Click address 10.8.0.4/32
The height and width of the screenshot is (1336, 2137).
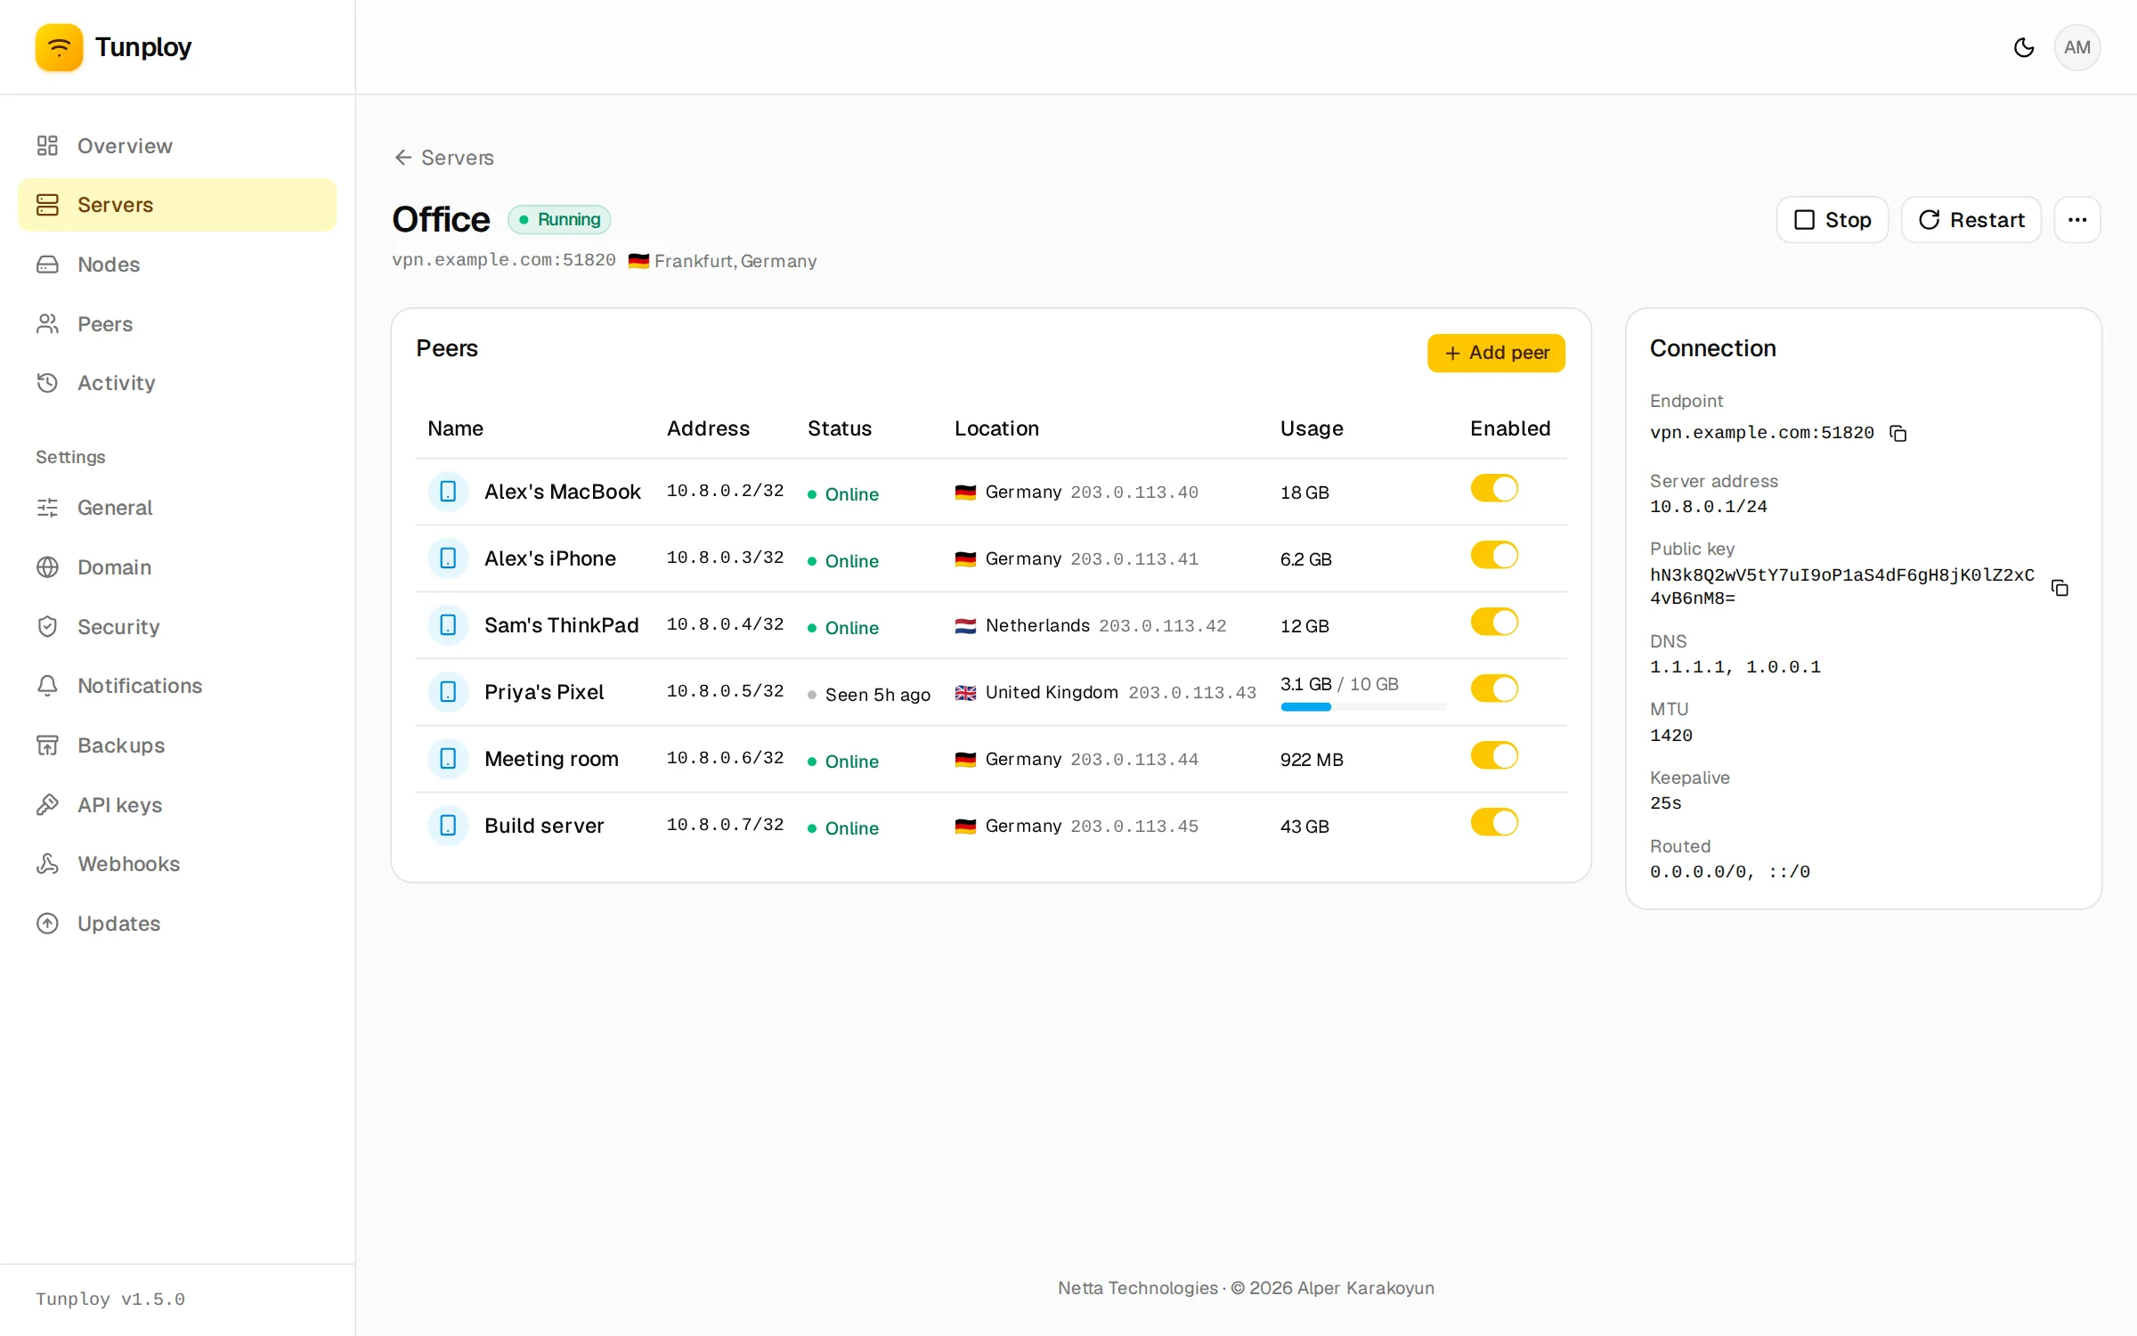click(725, 624)
